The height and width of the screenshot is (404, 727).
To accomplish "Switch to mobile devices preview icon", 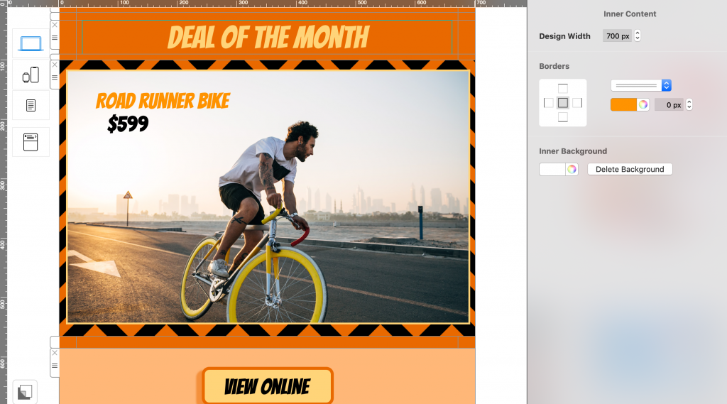I will point(31,75).
